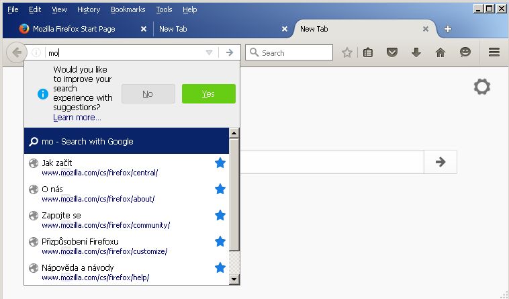Open the History menu
509x299 pixels.
pos(89,9)
